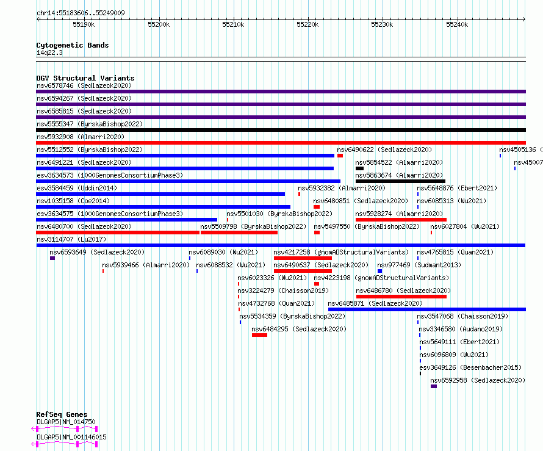Click esv3634573 (1000GenomesConsortiumPhase3) label

pos(110,175)
